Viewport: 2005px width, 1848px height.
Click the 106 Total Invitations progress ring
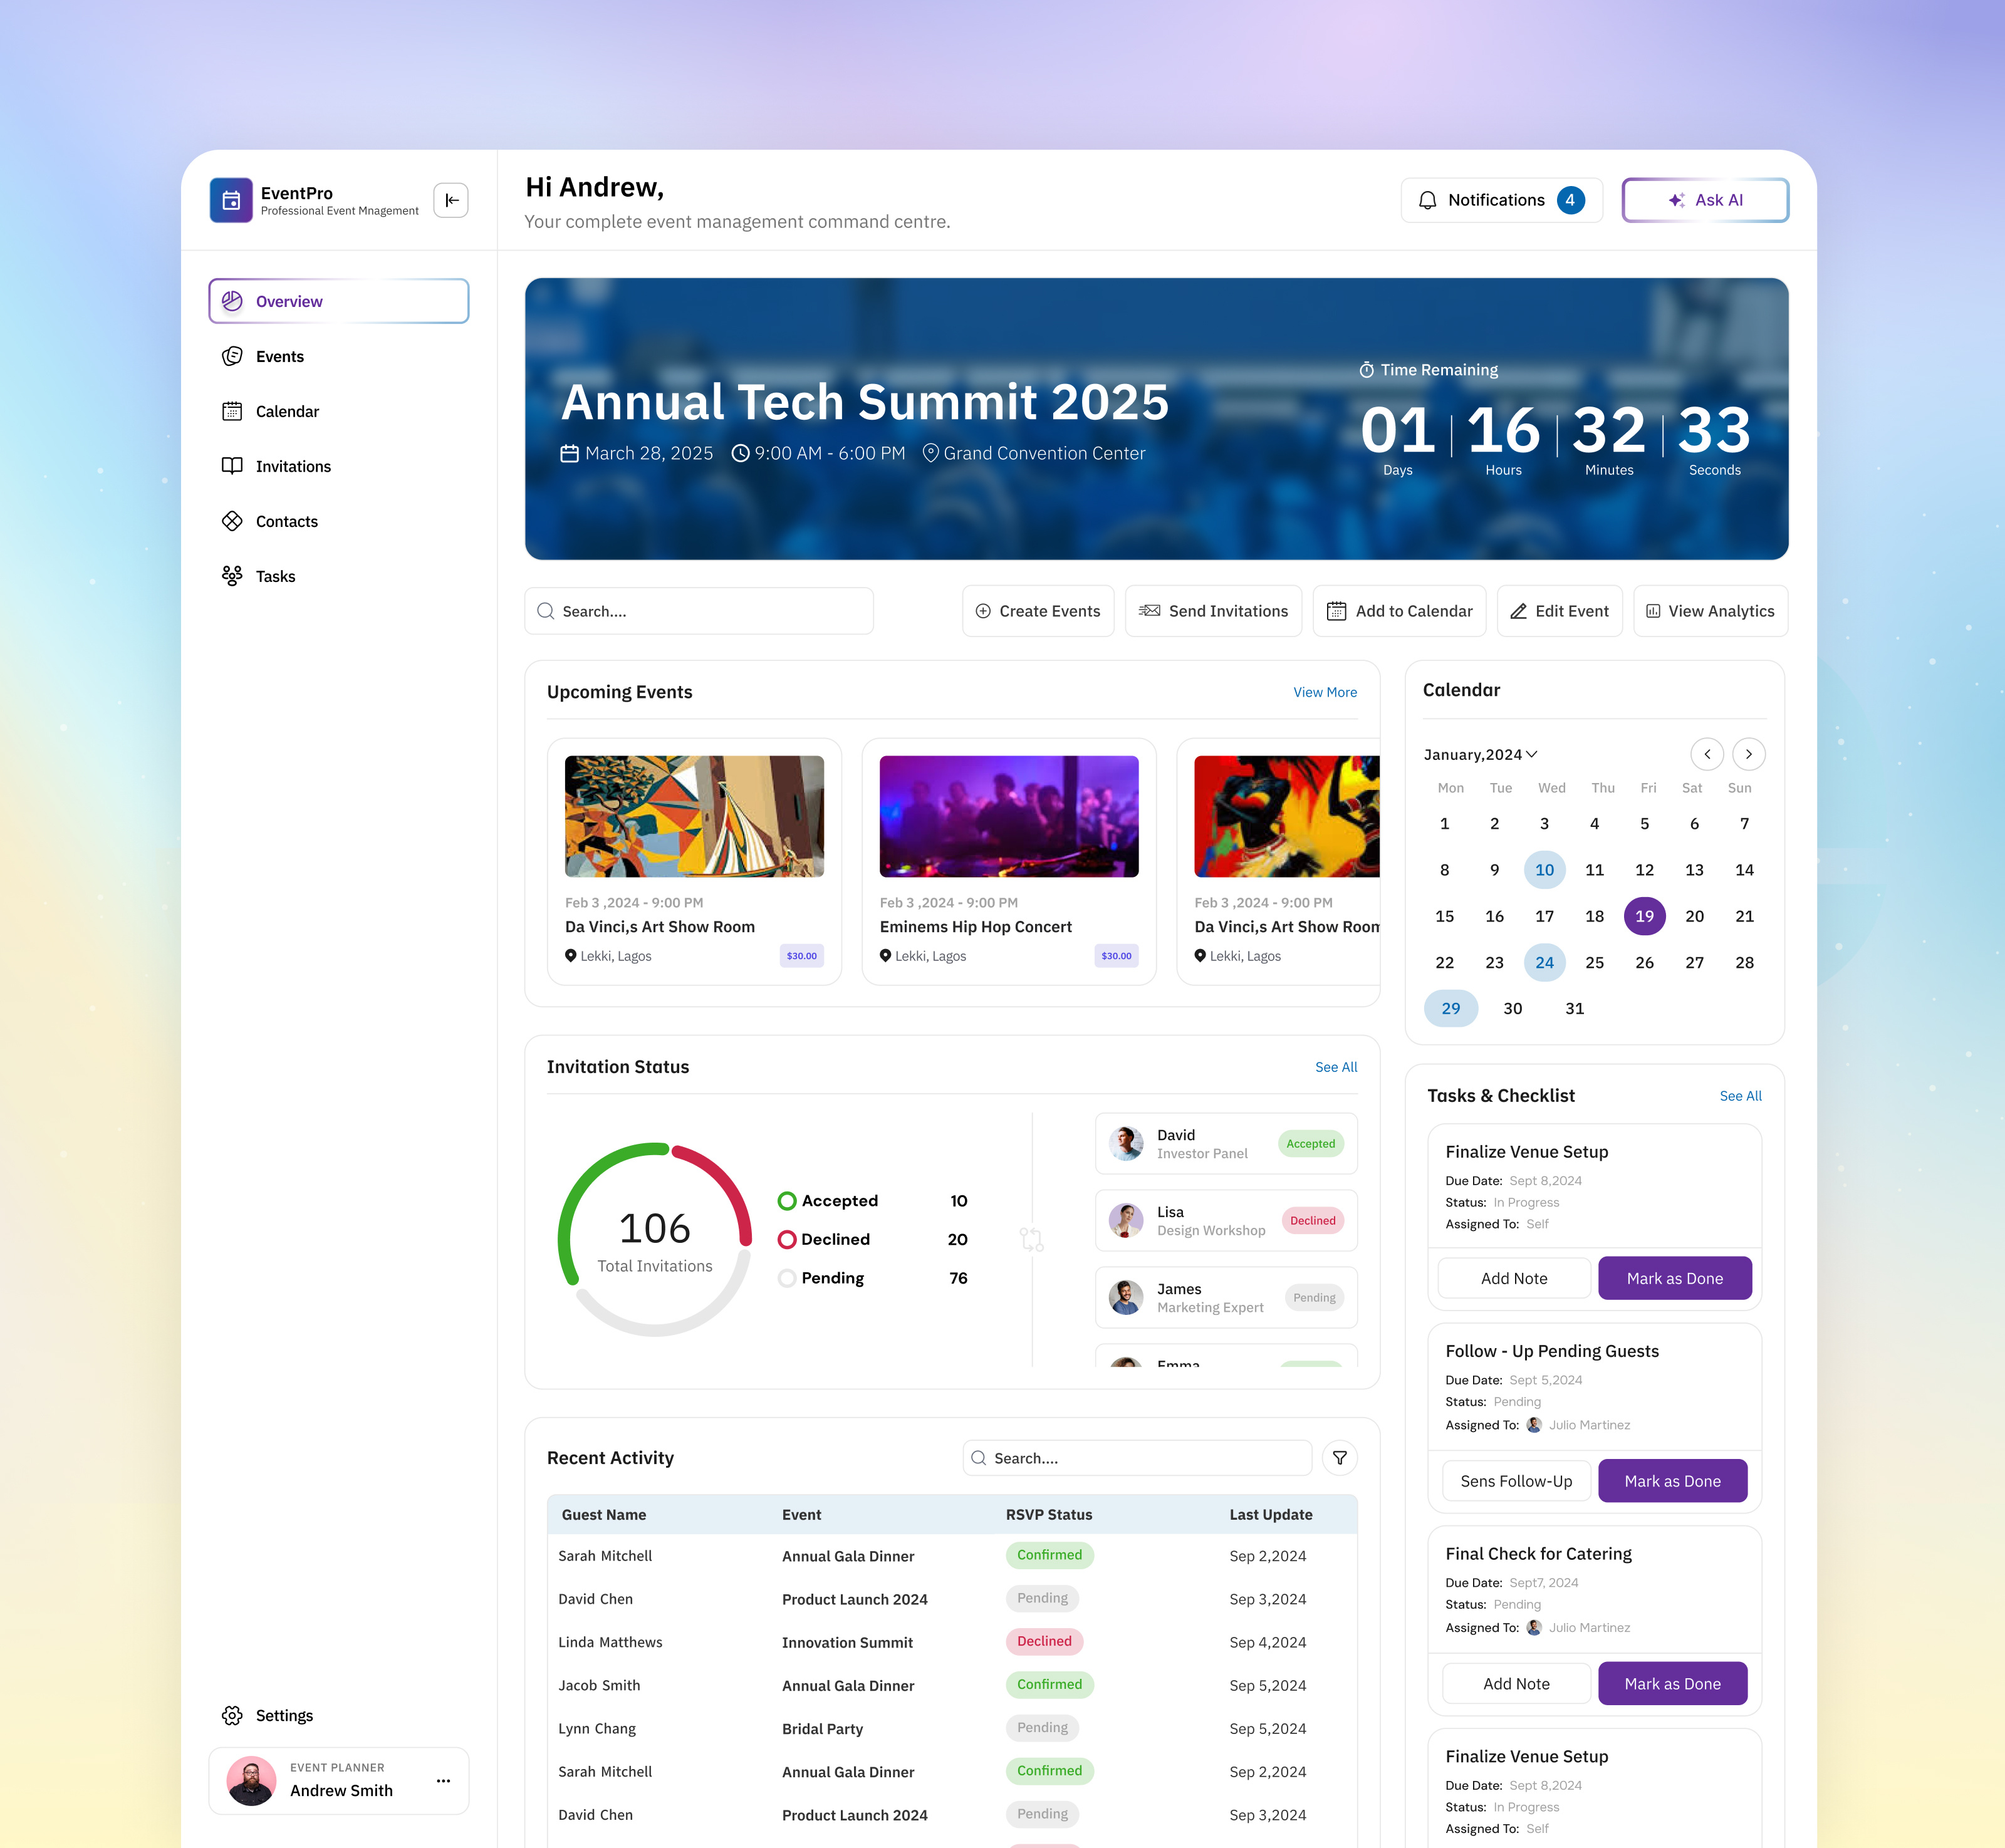pyautogui.click(x=655, y=1240)
